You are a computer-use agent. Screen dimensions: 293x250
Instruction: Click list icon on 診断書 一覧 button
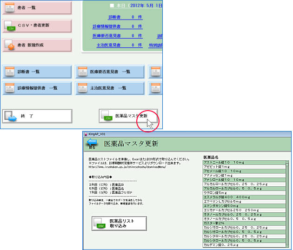[x=10, y=72]
